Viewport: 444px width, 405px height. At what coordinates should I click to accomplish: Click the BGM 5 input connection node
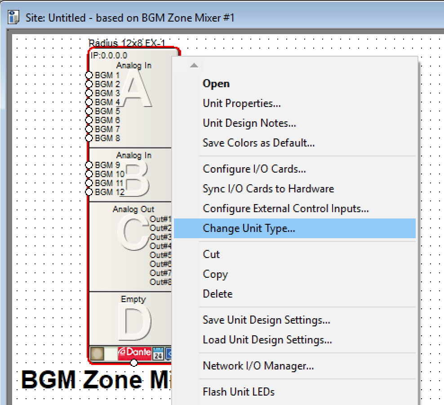point(89,111)
